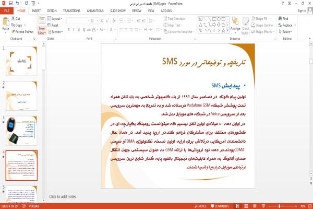
Task: Select slide 3 thumbnail with phone images
Action: tap(21, 131)
